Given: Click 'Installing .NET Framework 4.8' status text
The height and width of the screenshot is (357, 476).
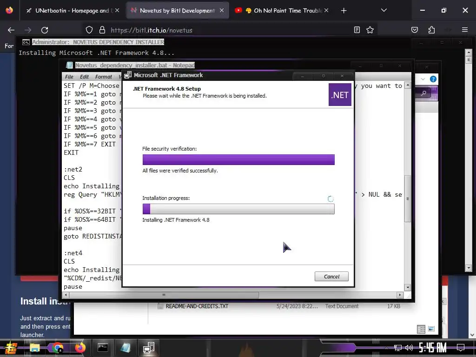Looking at the screenshot, I should (x=176, y=220).
